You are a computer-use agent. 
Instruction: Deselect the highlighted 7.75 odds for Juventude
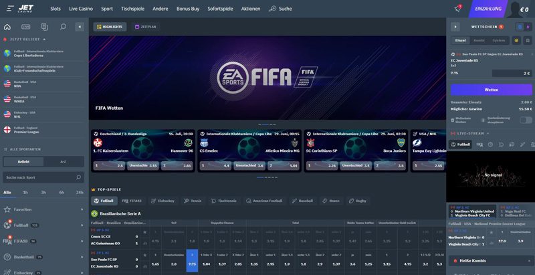192,261
